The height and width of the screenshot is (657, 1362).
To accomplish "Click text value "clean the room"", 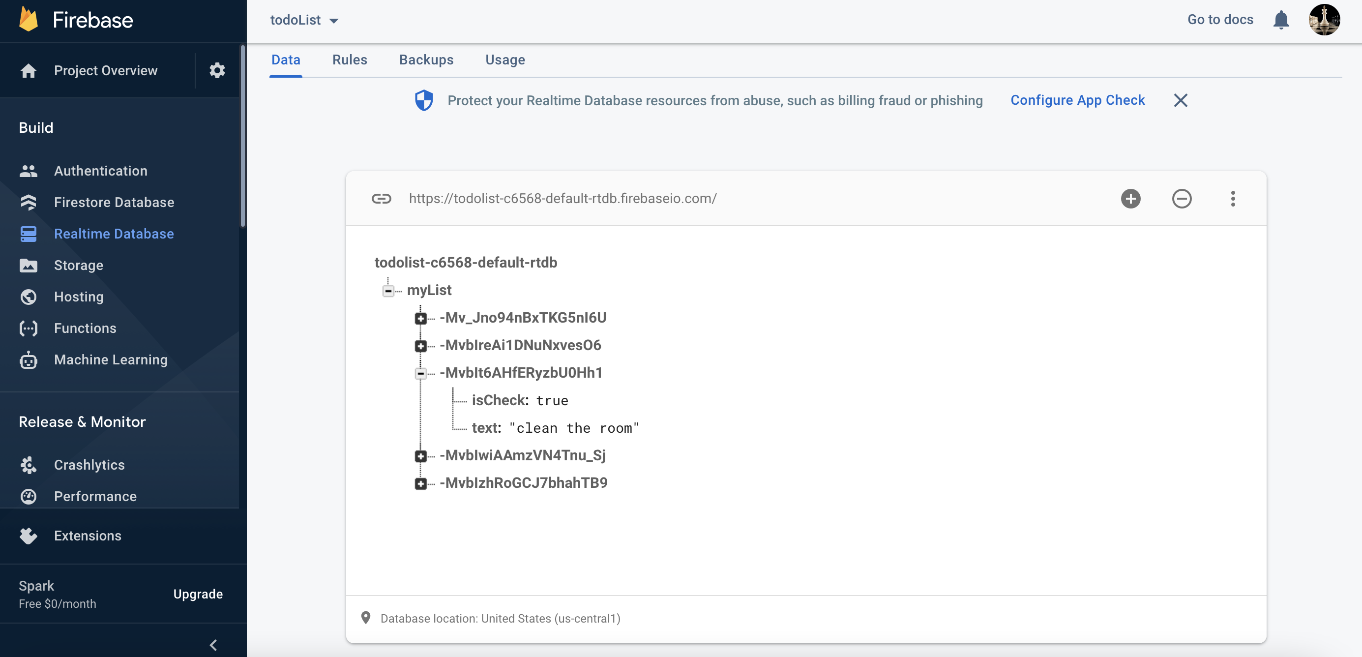I will point(574,428).
